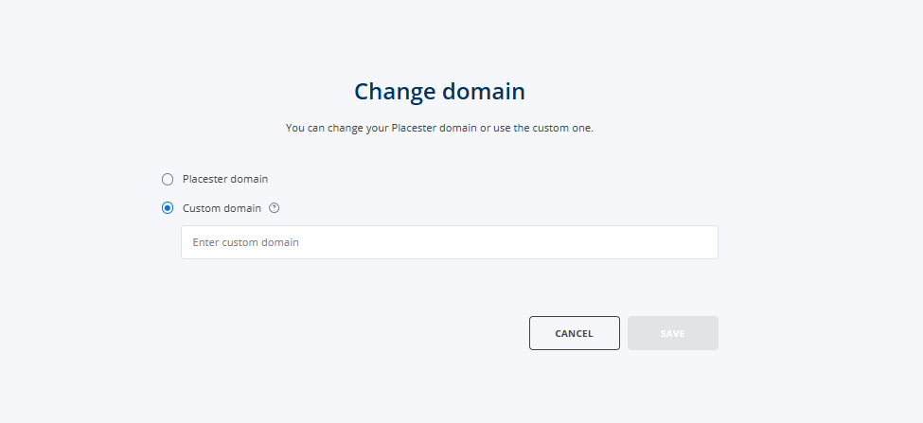Place cursor in the custom domain input box
This screenshot has width=923, height=423.
tap(449, 242)
